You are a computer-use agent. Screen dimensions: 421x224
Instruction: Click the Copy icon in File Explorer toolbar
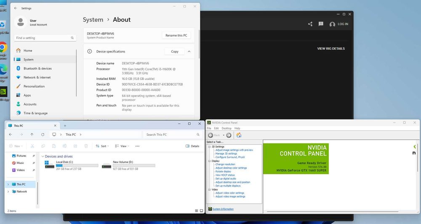click(43, 146)
